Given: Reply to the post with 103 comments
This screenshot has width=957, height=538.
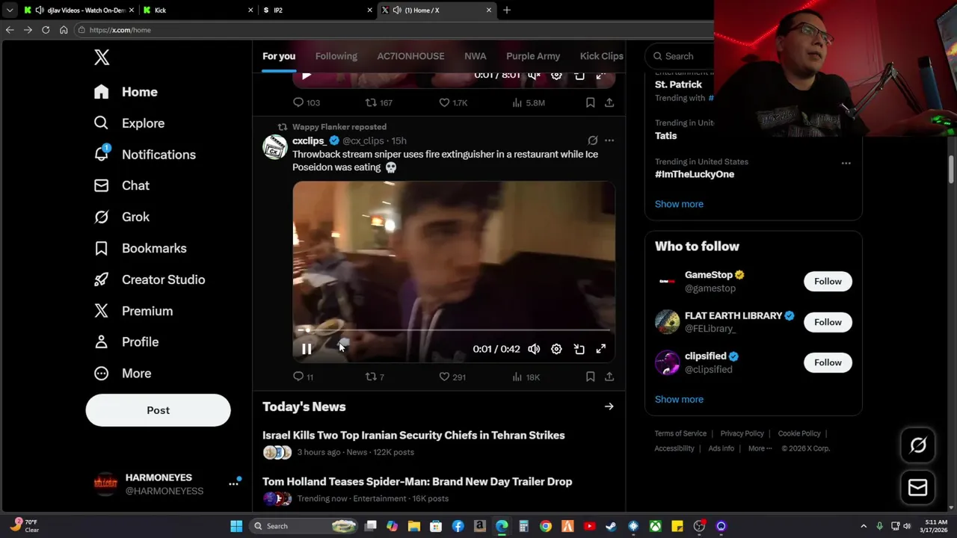Looking at the screenshot, I should [306, 102].
